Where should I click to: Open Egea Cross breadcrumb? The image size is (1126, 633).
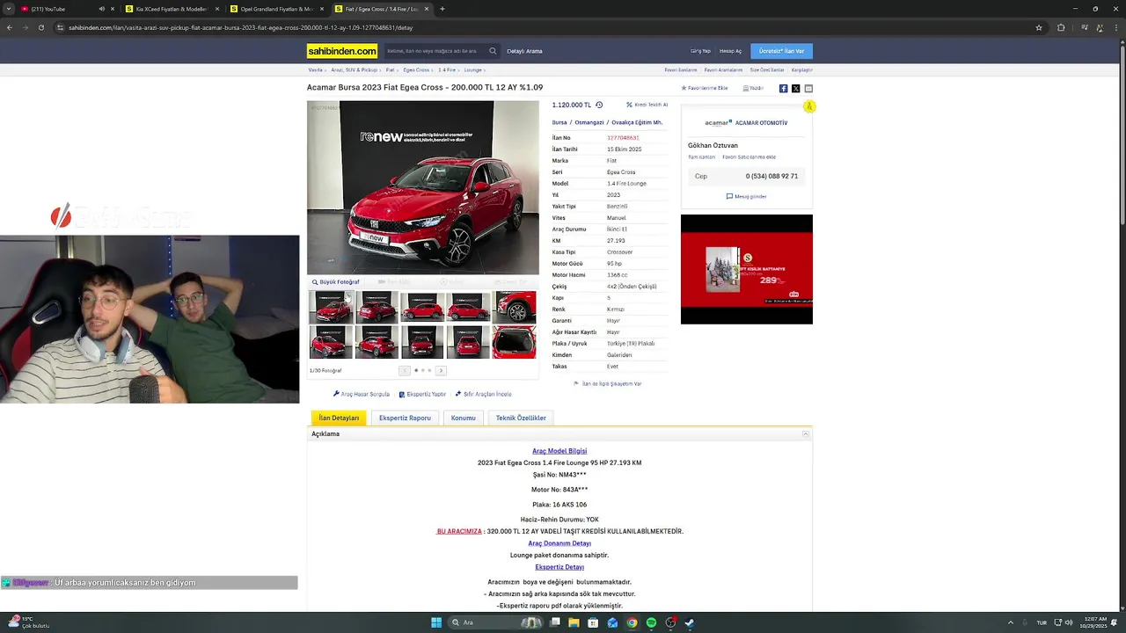pyautogui.click(x=416, y=69)
